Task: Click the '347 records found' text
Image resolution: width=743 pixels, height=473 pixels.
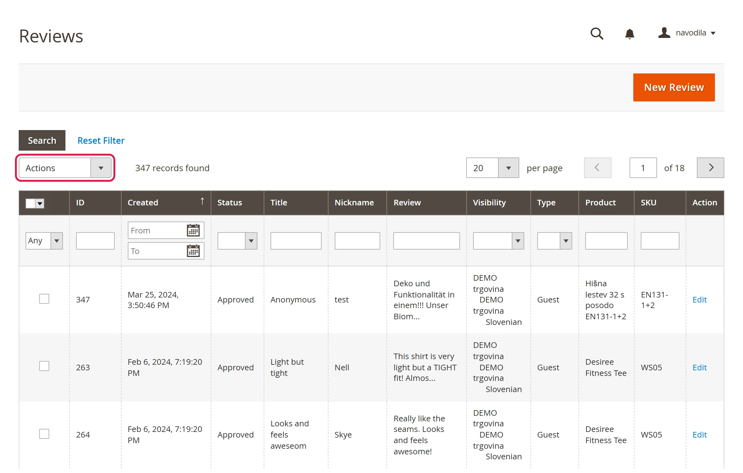Action: tap(172, 168)
